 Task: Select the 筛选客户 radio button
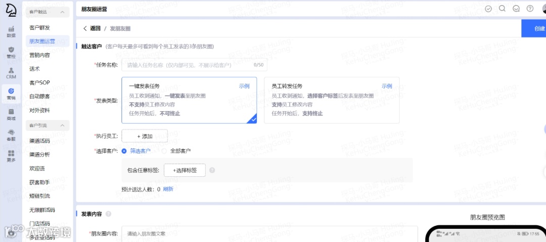pyautogui.click(x=124, y=151)
